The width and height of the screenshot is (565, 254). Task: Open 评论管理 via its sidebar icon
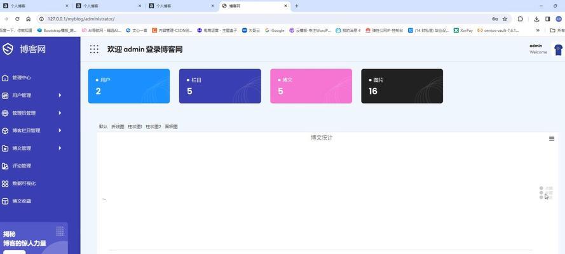point(5,166)
